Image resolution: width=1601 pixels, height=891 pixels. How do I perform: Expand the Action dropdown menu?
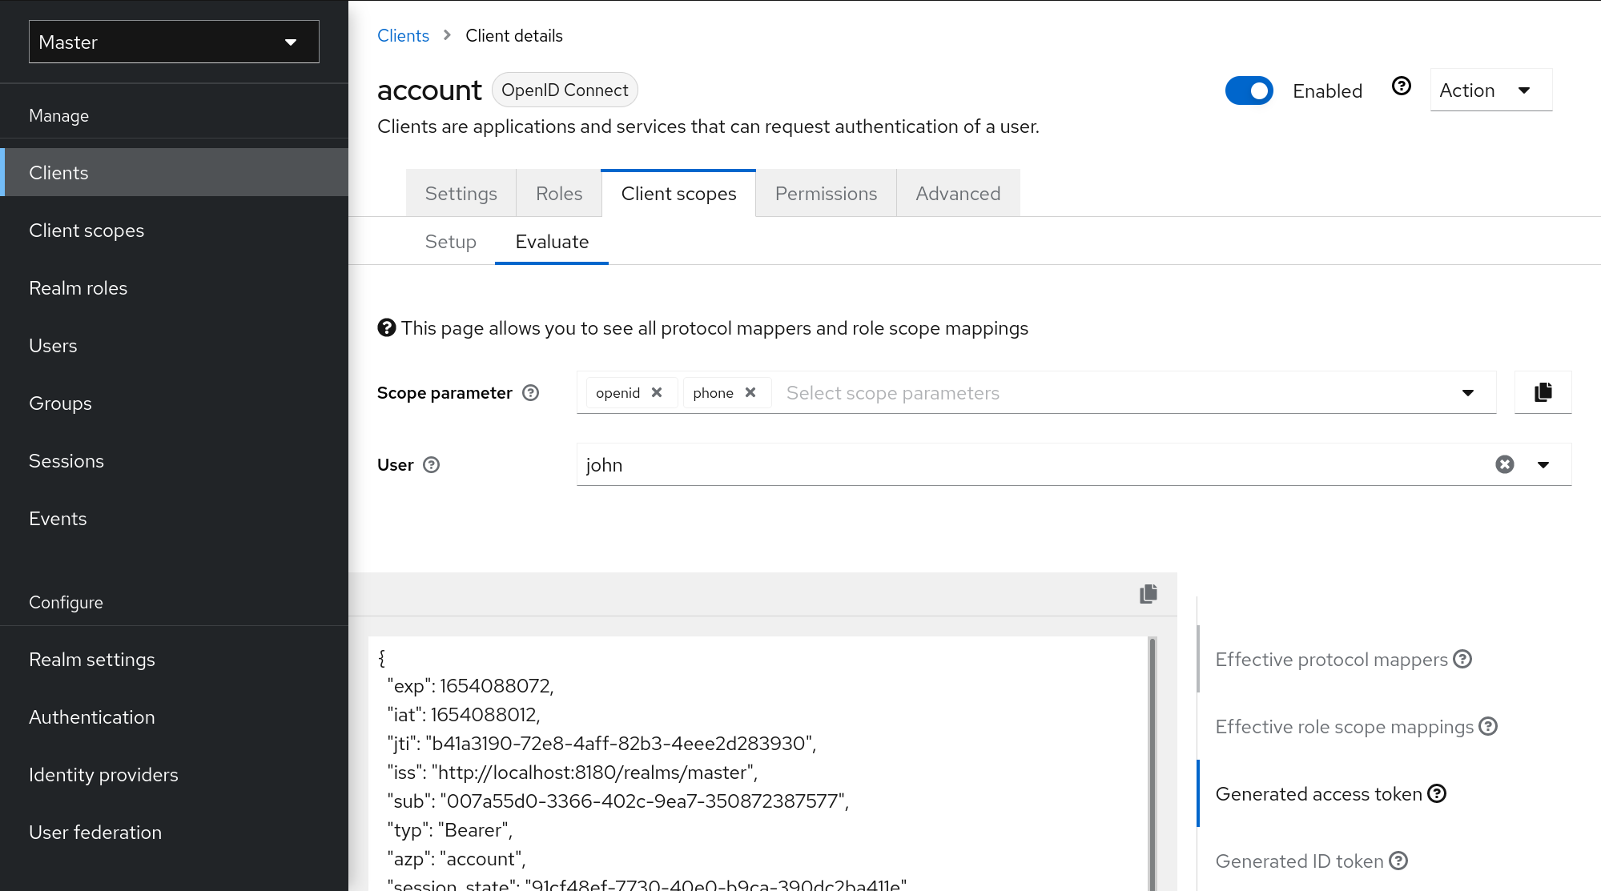[x=1490, y=90]
